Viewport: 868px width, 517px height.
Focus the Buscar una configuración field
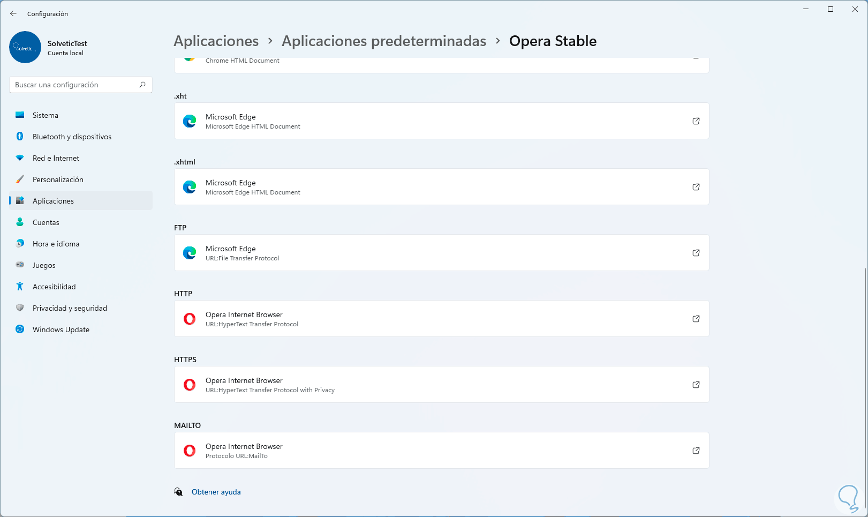tap(75, 85)
